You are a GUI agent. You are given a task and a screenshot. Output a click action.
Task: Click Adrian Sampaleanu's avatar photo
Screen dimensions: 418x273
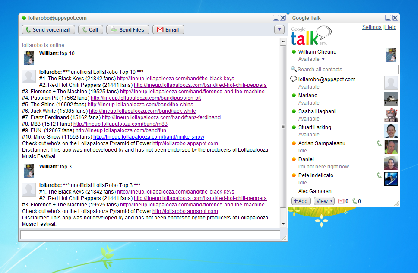pyautogui.click(x=391, y=147)
